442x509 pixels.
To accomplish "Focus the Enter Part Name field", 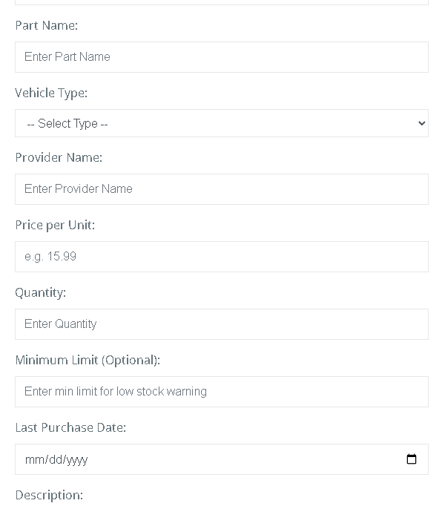I will [x=222, y=57].
